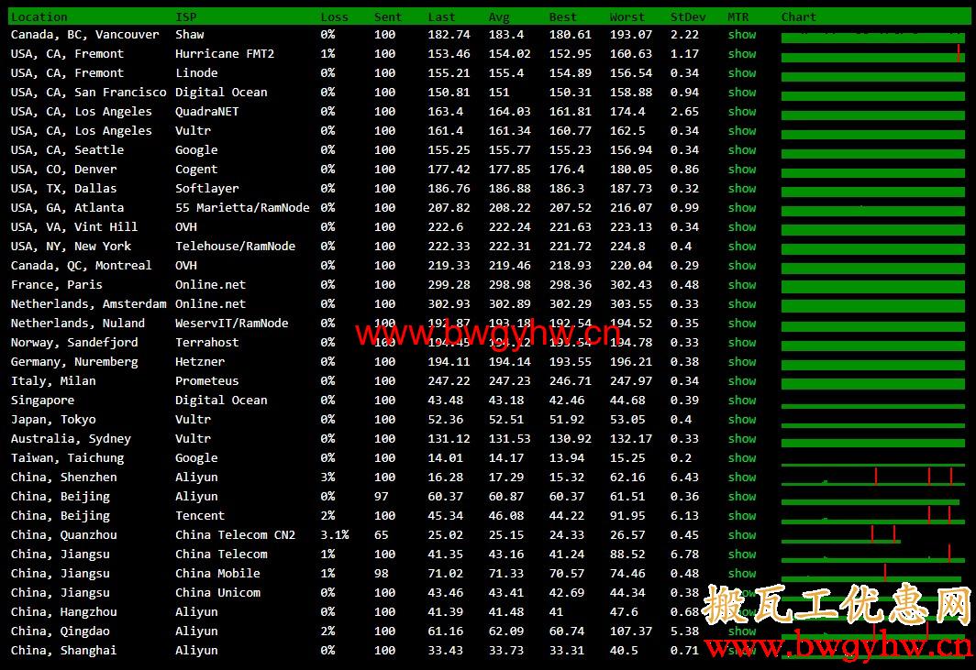Click the ISP column header
Viewport: 976px width, 670px height.
pos(185,16)
